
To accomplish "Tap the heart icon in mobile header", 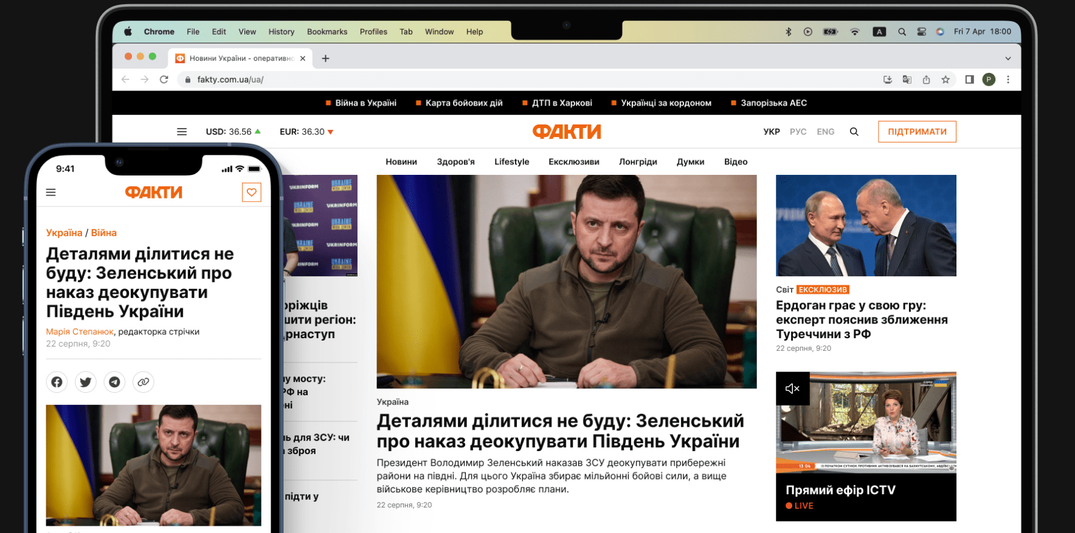I will [x=251, y=192].
